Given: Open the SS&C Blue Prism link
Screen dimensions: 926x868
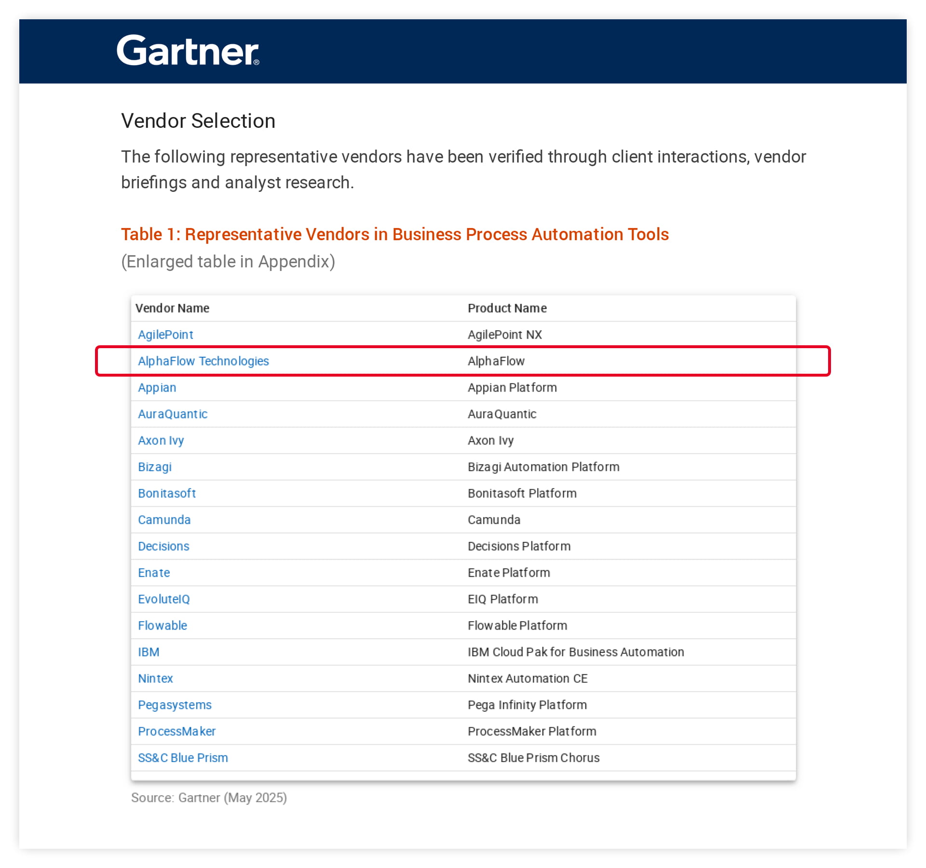Looking at the screenshot, I should [183, 758].
